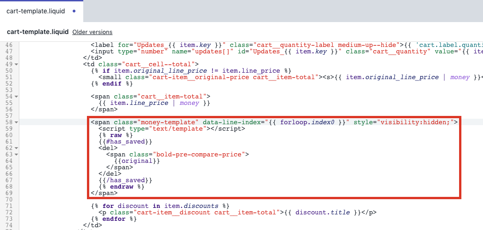The height and width of the screenshot is (230, 483).
Task: Click the {{original}} placeholder on line 65
Action: point(137,161)
